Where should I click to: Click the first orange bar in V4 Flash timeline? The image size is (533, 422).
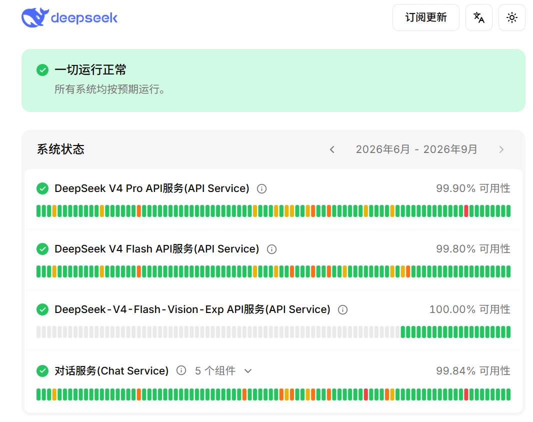(x=138, y=271)
